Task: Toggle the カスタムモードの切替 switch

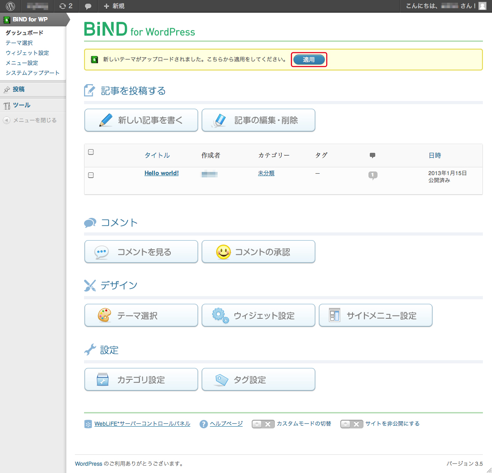Action: click(x=263, y=424)
